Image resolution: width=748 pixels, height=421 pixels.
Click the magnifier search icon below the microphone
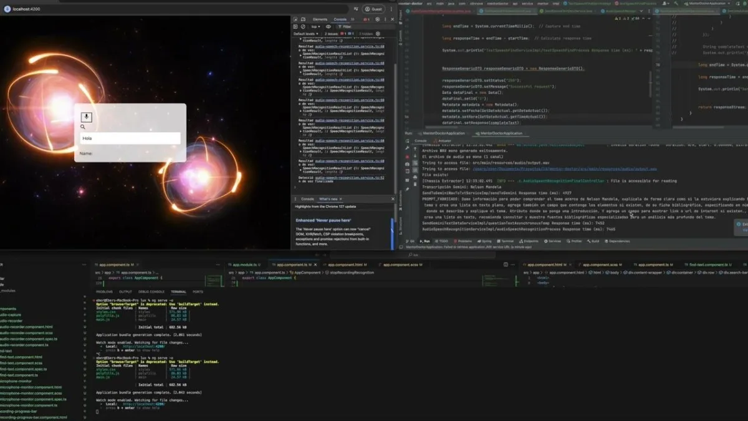point(82,127)
